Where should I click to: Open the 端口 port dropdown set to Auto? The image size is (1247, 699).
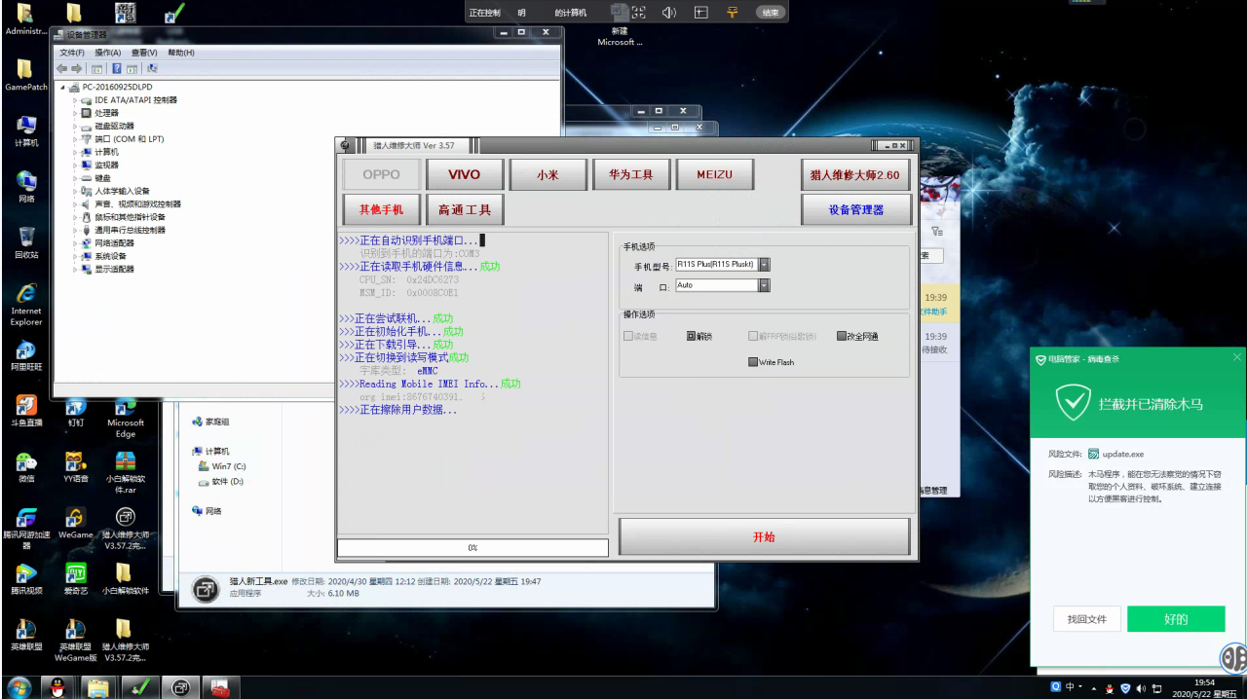tap(764, 285)
